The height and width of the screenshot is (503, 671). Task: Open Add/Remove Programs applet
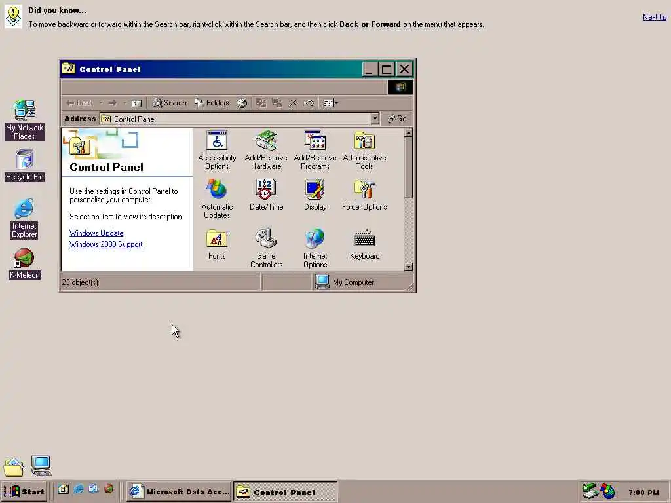point(315,150)
